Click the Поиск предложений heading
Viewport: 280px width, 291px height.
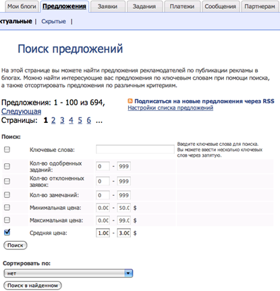pyautogui.click(x=70, y=49)
